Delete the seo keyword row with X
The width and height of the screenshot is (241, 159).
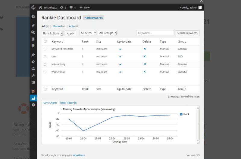pyautogui.click(x=145, y=56)
